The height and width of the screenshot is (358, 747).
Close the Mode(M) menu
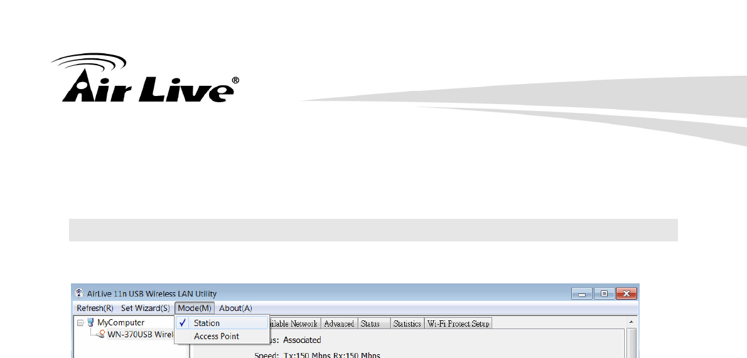195,308
